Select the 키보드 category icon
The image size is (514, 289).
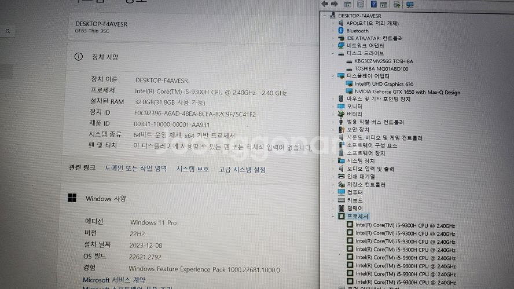click(342, 200)
